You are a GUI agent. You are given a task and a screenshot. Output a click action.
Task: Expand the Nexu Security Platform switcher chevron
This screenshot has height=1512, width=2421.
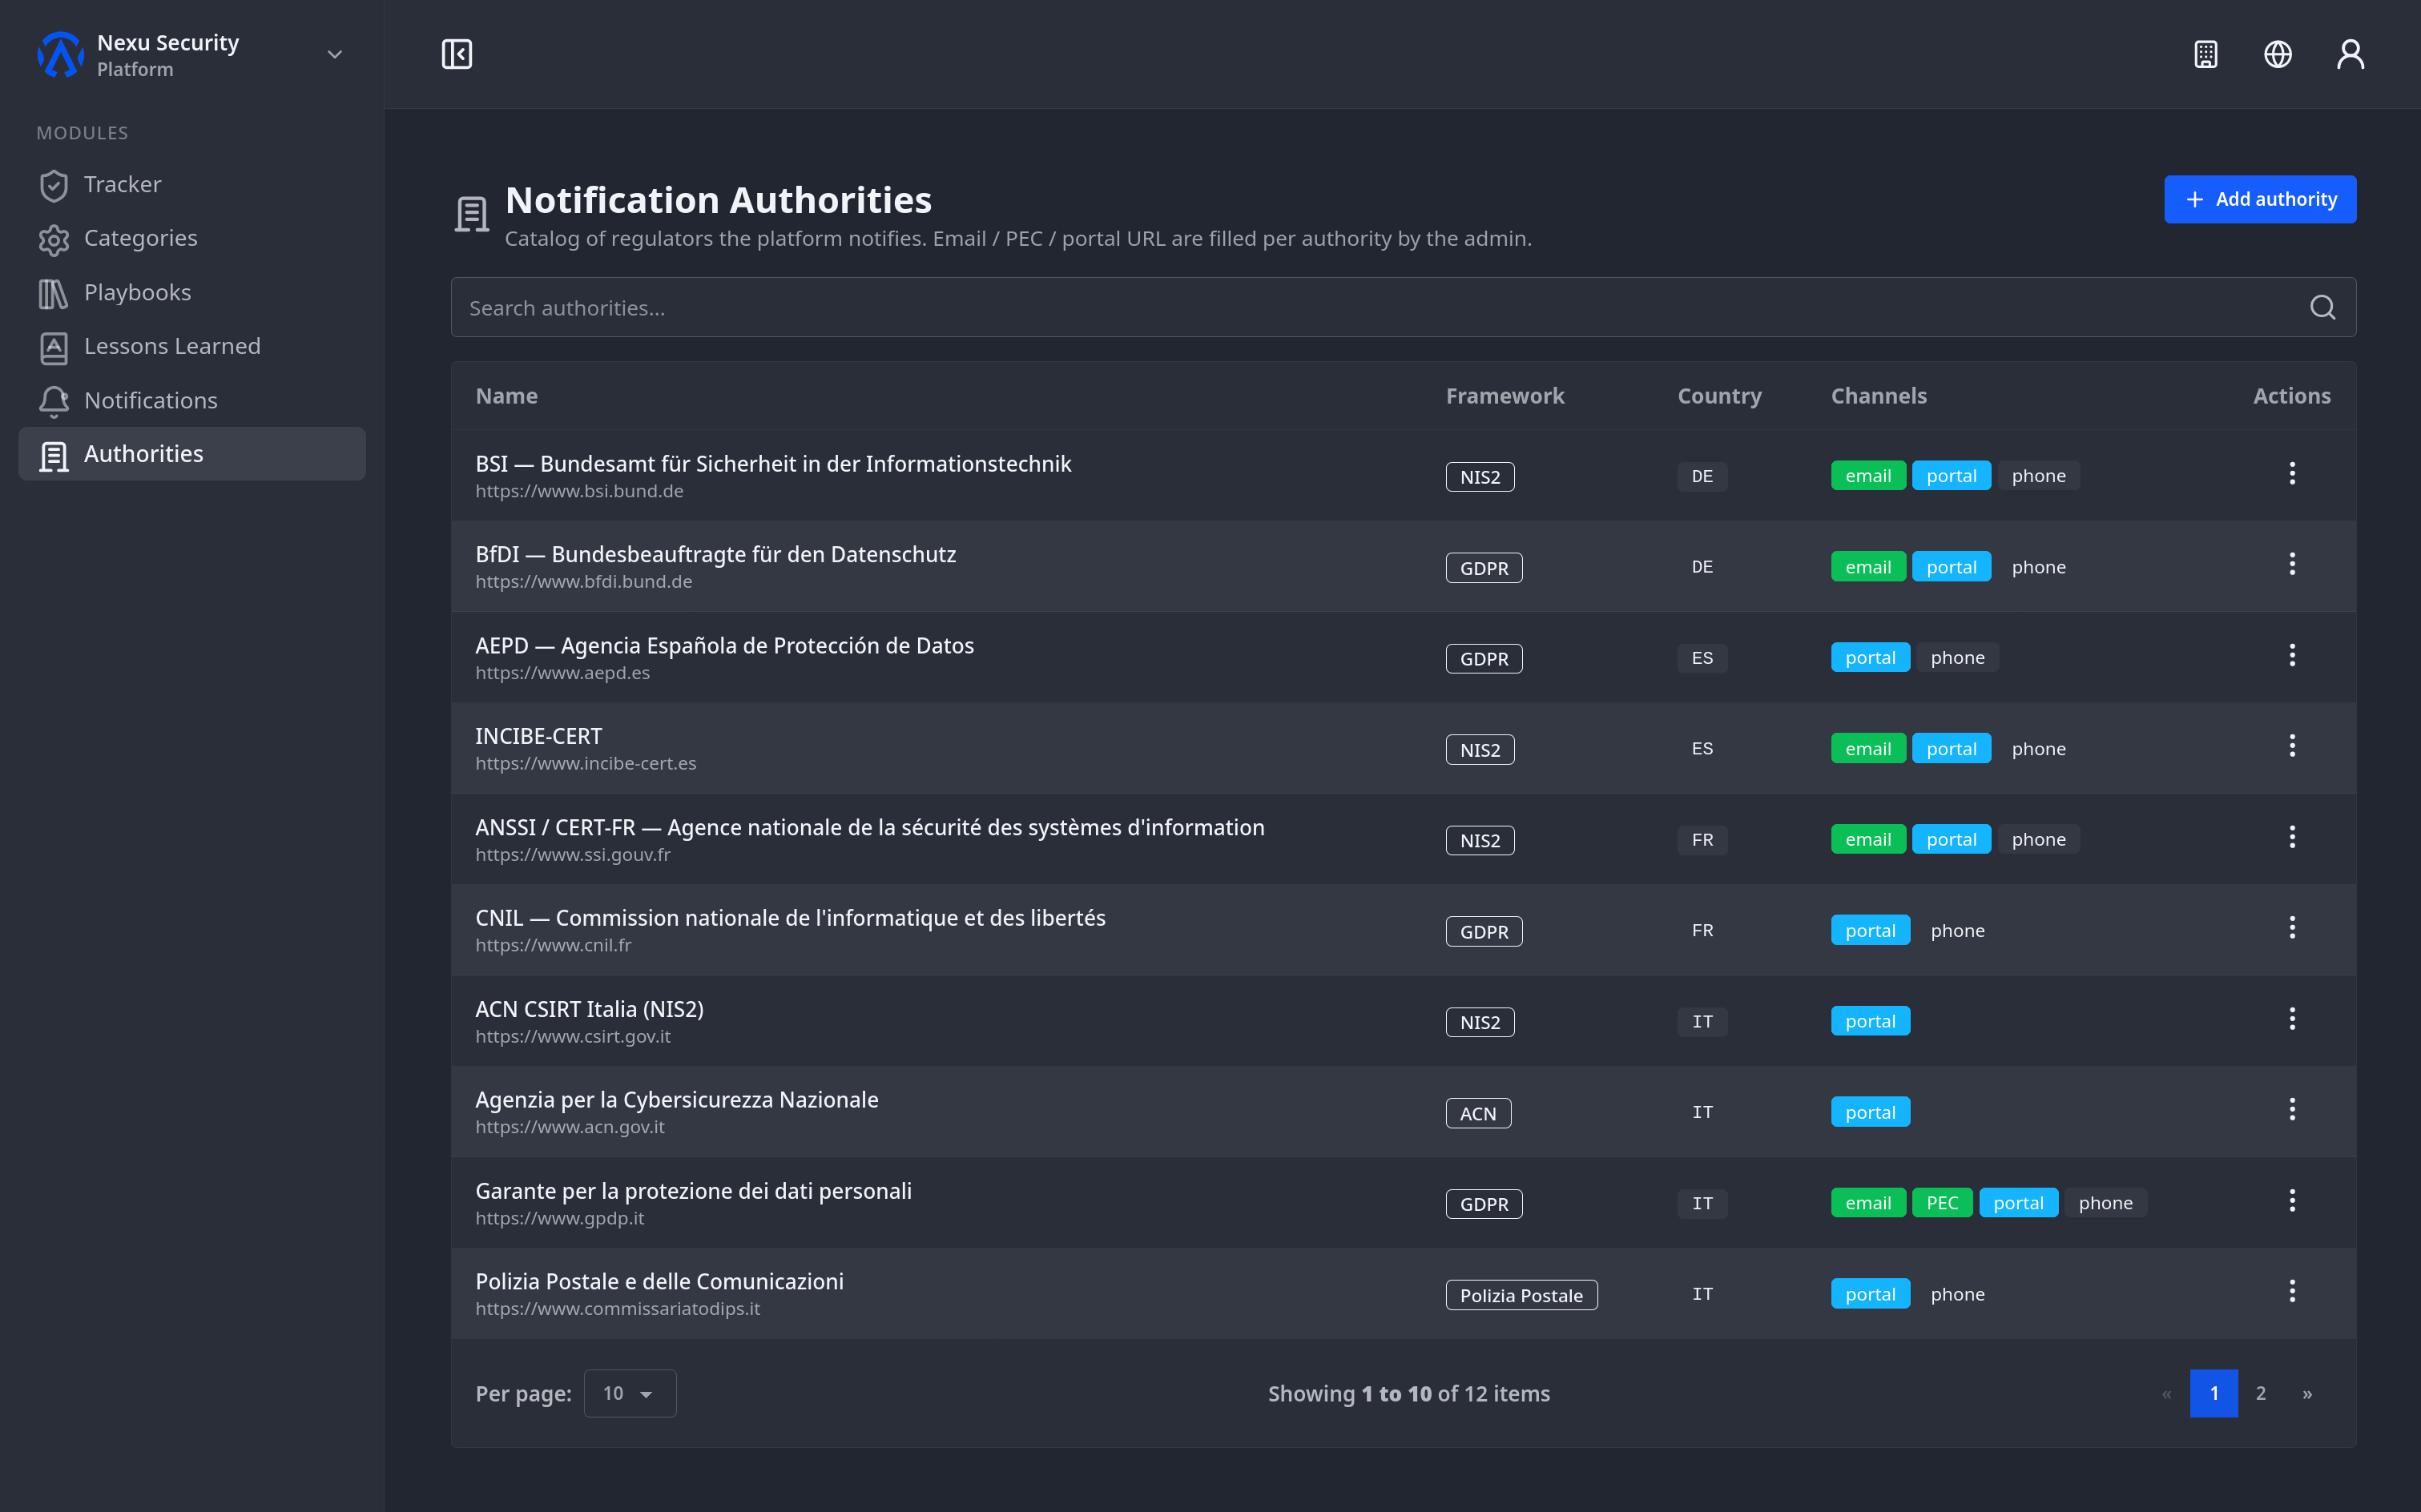(x=335, y=54)
